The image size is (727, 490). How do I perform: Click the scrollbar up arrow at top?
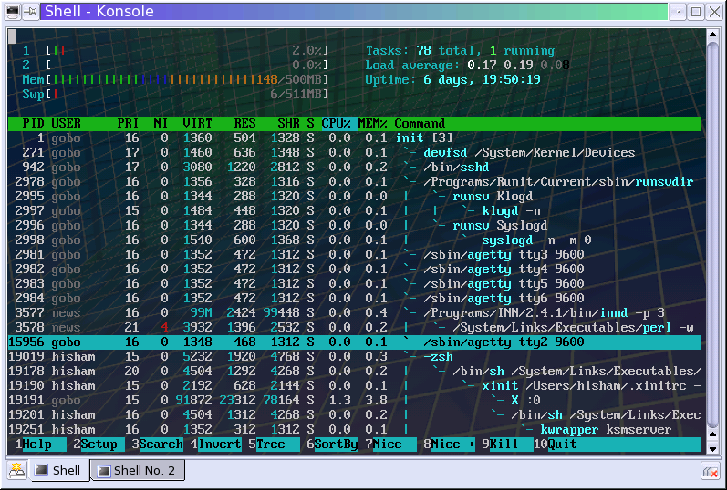tap(712, 35)
